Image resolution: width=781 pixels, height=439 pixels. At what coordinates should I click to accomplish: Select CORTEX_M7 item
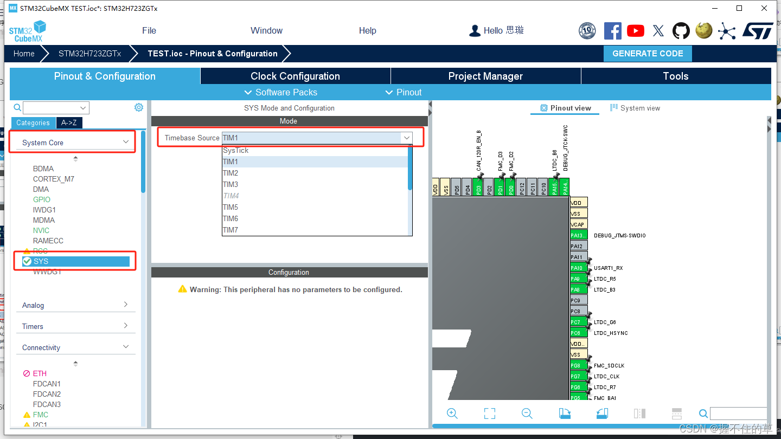click(x=54, y=179)
